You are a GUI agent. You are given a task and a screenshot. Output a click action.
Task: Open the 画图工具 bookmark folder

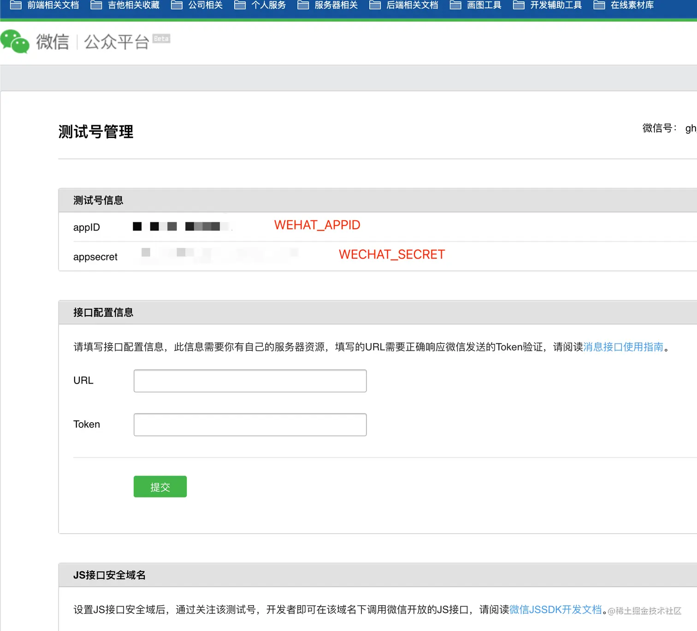[476, 5]
